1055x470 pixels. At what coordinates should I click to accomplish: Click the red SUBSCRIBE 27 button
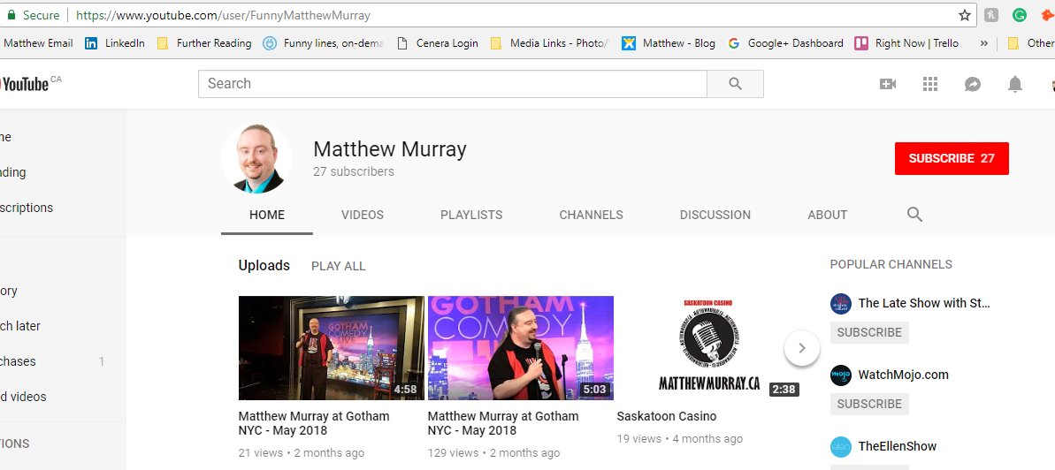(952, 158)
